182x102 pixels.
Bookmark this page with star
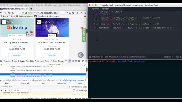point(73,13)
